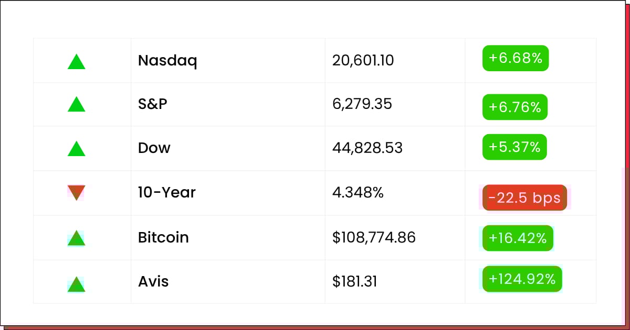Open the S&P row label

tap(153, 104)
